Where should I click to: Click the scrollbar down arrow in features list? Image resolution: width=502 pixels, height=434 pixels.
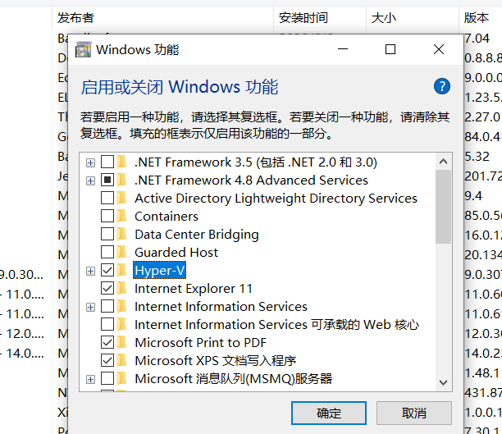(x=444, y=382)
